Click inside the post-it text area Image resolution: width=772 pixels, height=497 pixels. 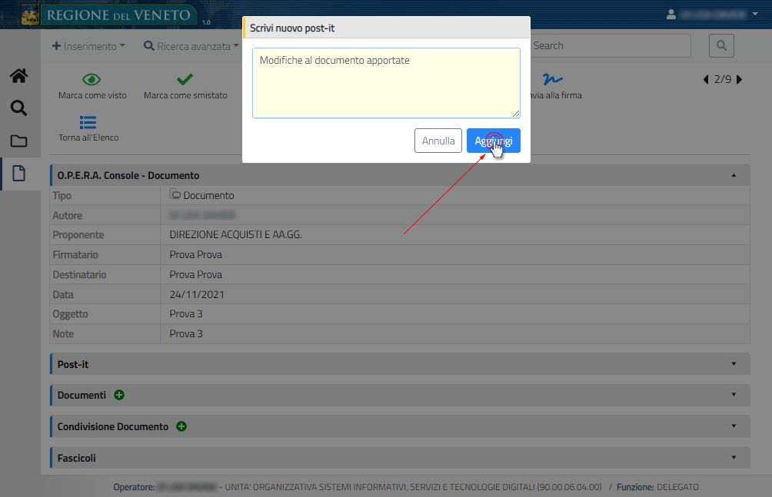(x=386, y=83)
